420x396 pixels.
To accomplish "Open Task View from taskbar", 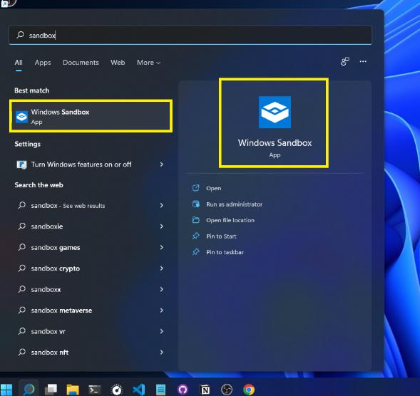I will [51, 390].
